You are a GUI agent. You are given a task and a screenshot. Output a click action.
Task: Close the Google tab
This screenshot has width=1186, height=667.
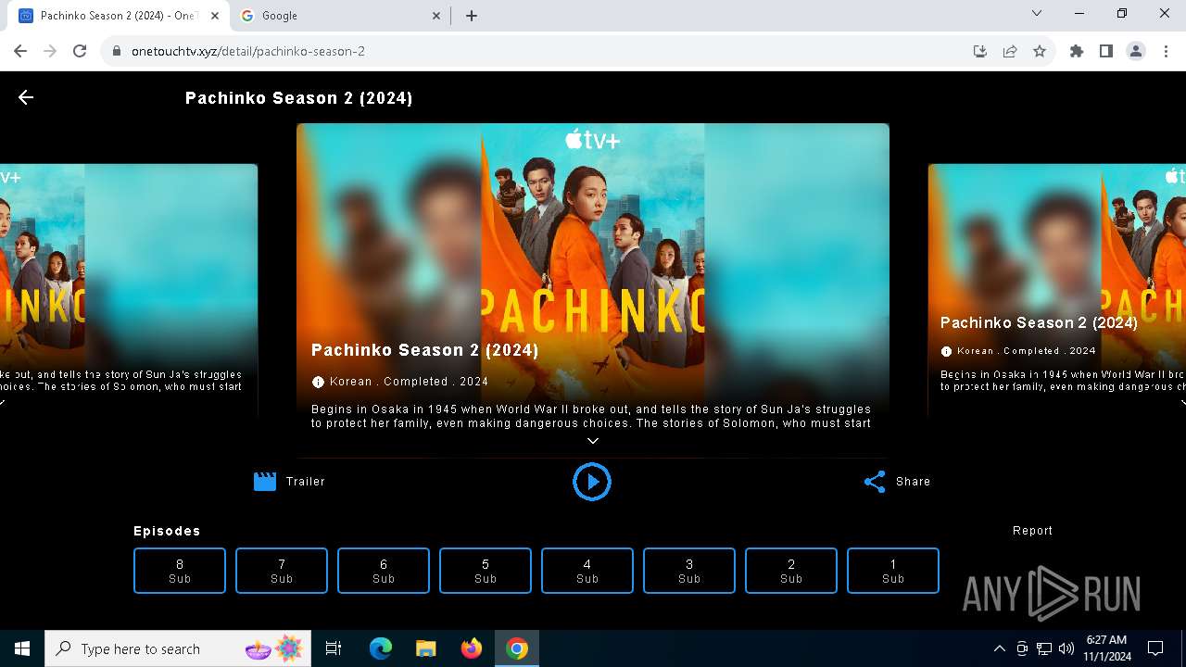pos(436,16)
